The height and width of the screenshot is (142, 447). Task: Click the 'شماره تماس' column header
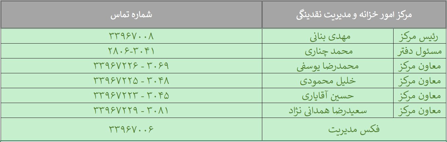[x=131, y=15]
